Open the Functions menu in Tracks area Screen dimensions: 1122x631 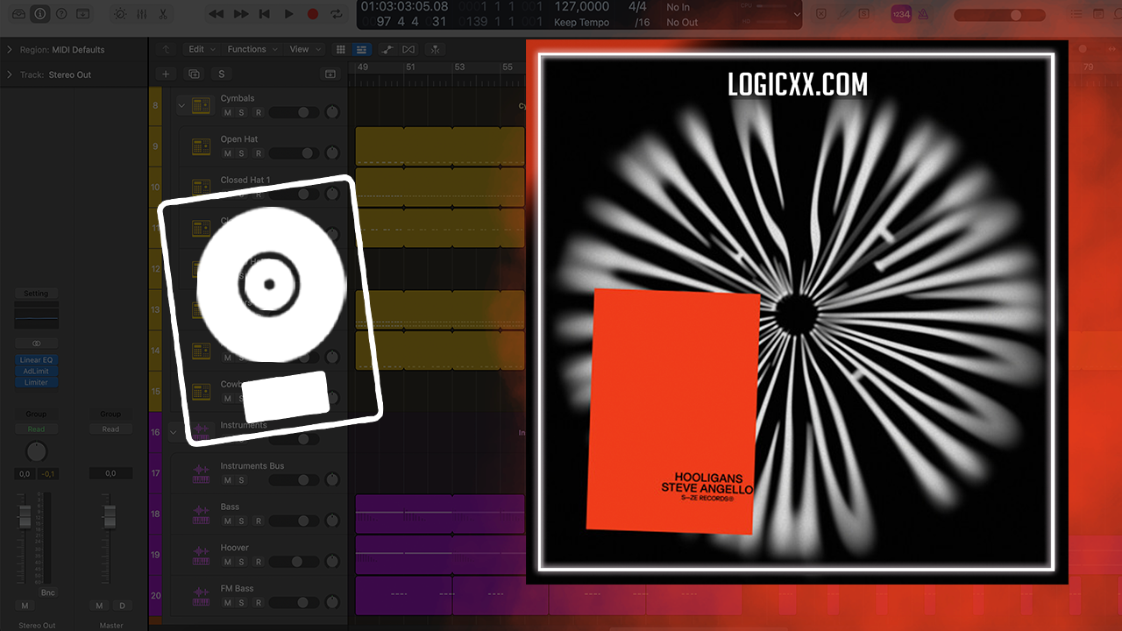(252, 49)
